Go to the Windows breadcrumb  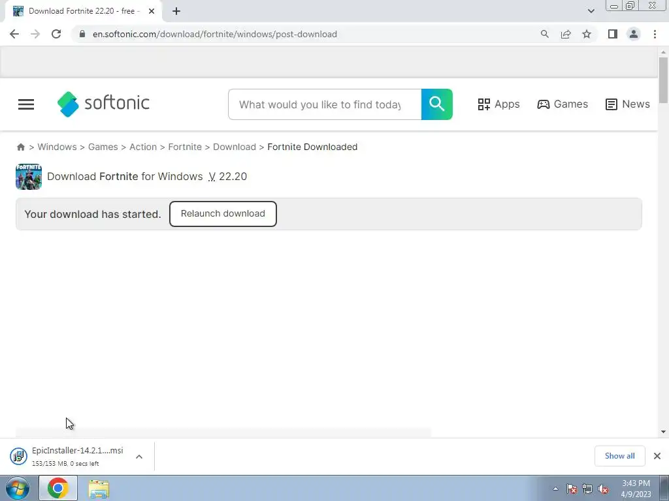(57, 147)
